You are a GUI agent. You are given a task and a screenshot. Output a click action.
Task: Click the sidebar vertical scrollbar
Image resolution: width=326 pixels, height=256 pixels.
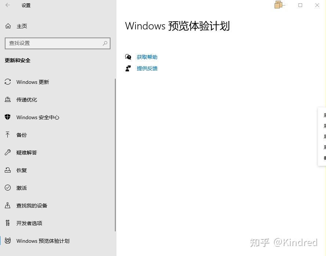(x=115, y=155)
